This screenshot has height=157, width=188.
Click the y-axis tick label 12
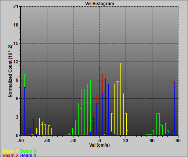tap(16, 62)
